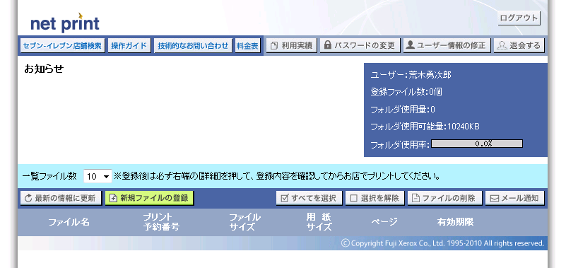Click the file delete icon for ファイルの削除
Viewport: 566px width, 268px height.
[x=415, y=198]
